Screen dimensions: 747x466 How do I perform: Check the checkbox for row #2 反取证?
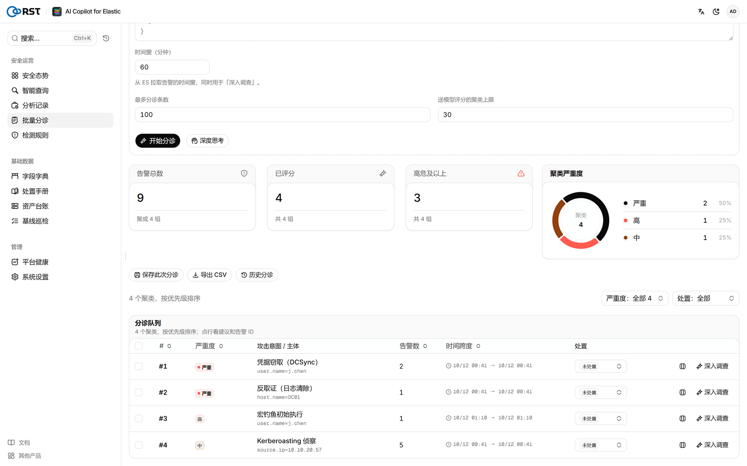pyautogui.click(x=139, y=392)
